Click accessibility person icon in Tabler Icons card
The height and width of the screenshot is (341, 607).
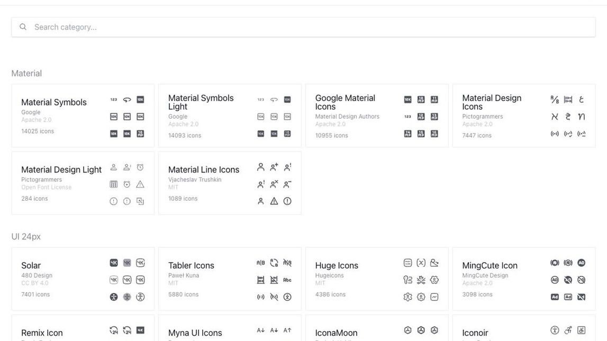pyautogui.click(x=287, y=297)
